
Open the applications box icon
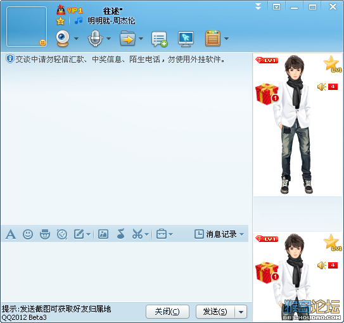tap(213, 39)
